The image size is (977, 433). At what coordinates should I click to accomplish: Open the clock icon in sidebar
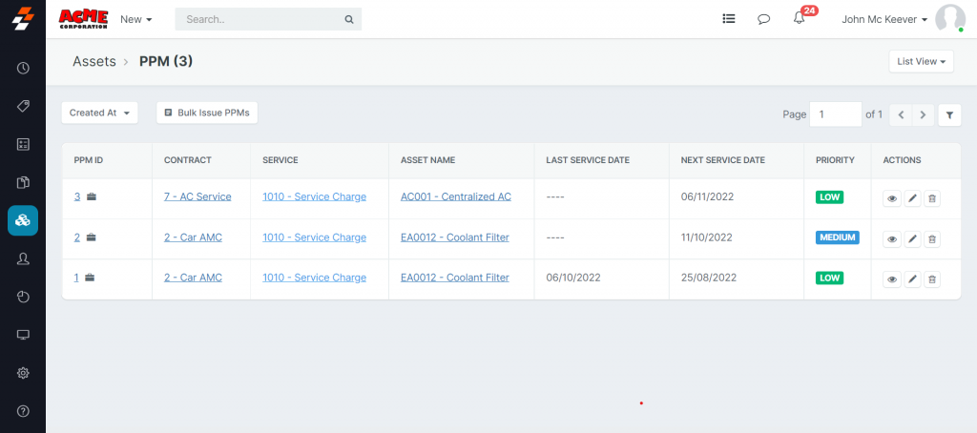23,68
